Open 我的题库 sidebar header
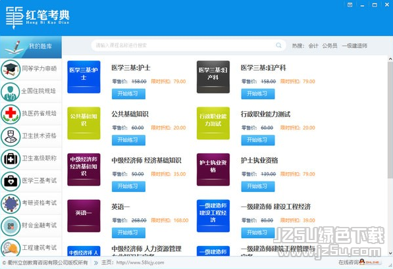This screenshot has width=393, height=269. point(31,47)
